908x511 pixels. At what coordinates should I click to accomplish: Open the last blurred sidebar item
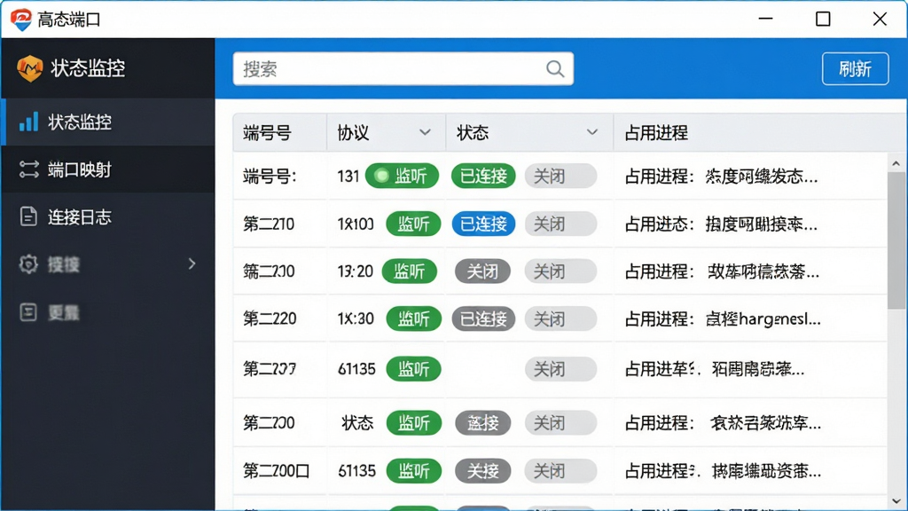click(x=107, y=312)
